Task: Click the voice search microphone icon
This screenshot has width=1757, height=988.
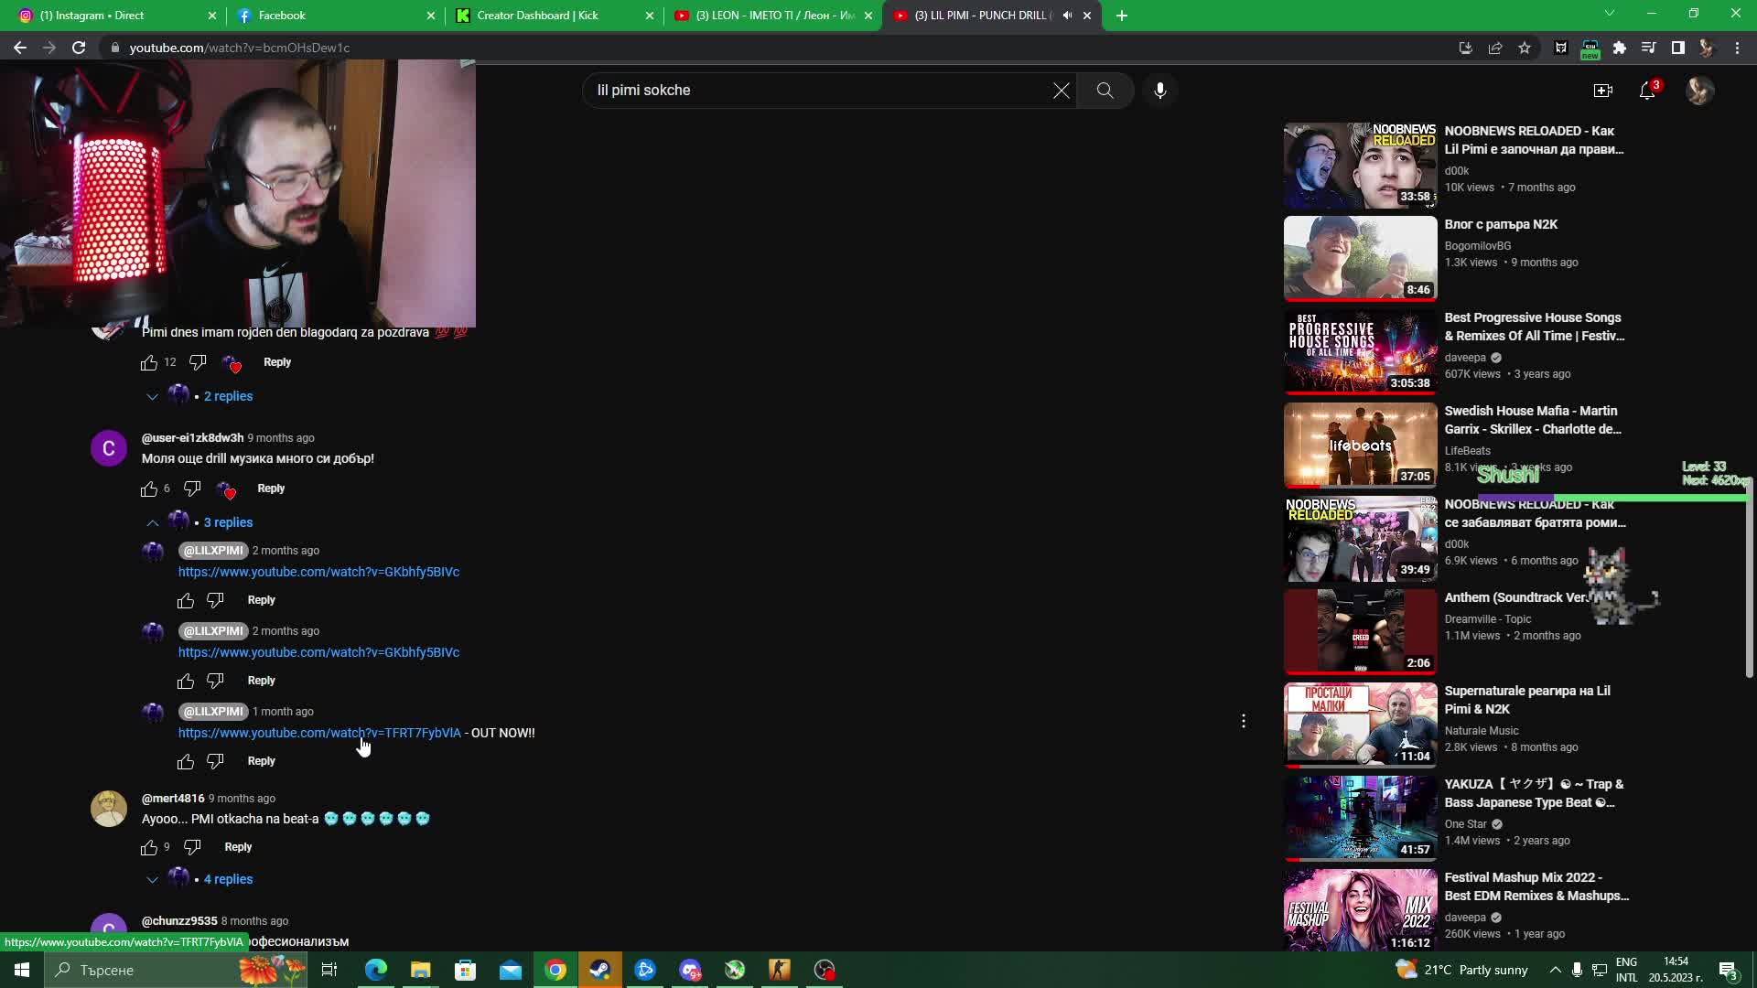Action: 1159,91
